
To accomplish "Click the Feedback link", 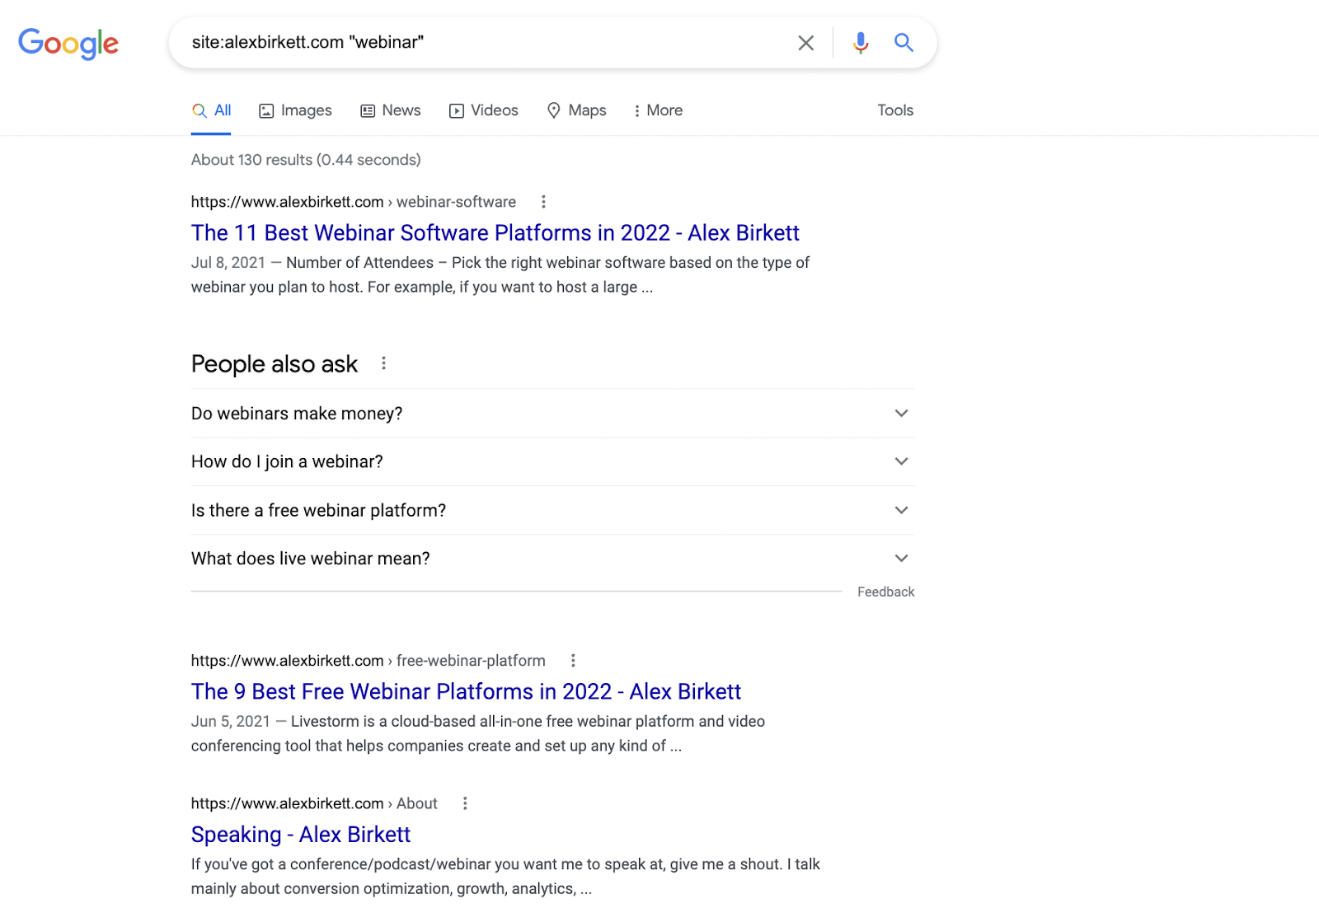I will click(x=886, y=592).
